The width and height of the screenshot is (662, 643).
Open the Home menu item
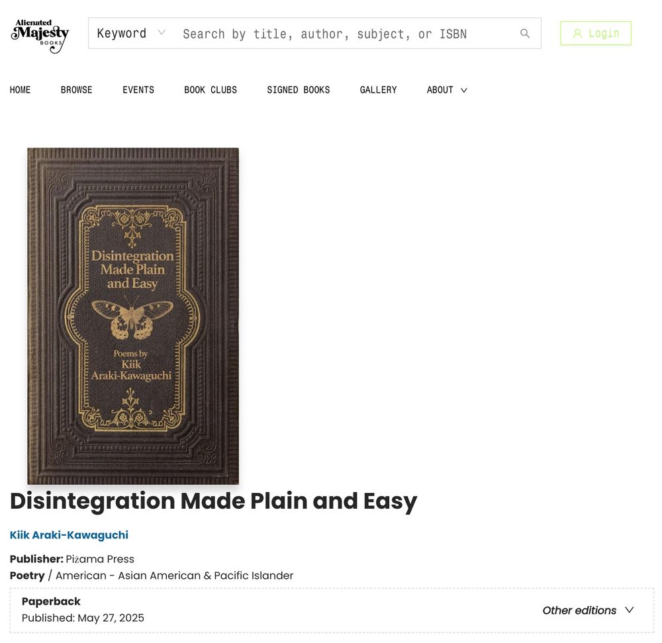tap(21, 90)
